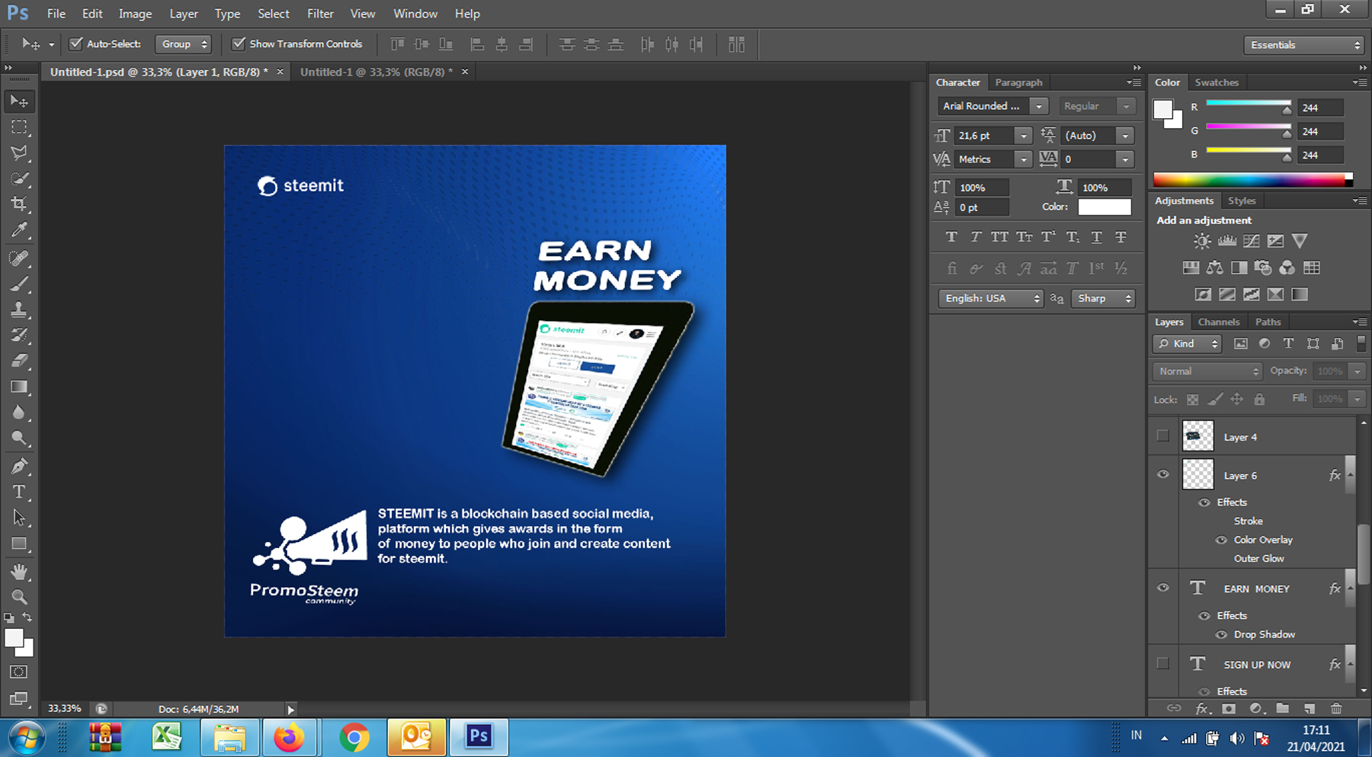Hide Layer 6 with its eye icon

[1163, 474]
